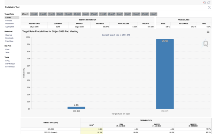Click the 350-375 (Current) row label
223x134 pixels.
pos(51,133)
